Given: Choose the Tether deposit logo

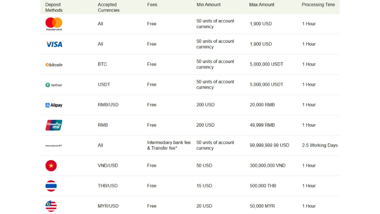Looking at the screenshot, I should 54,85.
